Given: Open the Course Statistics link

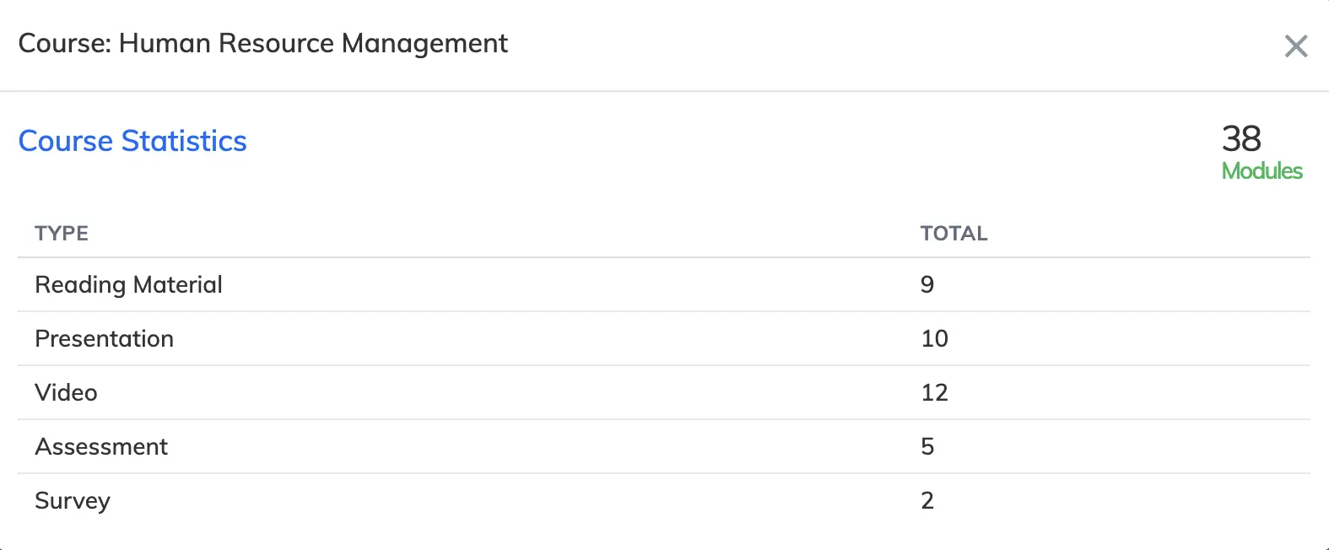Looking at the screenshot, I should coord(132,141).
